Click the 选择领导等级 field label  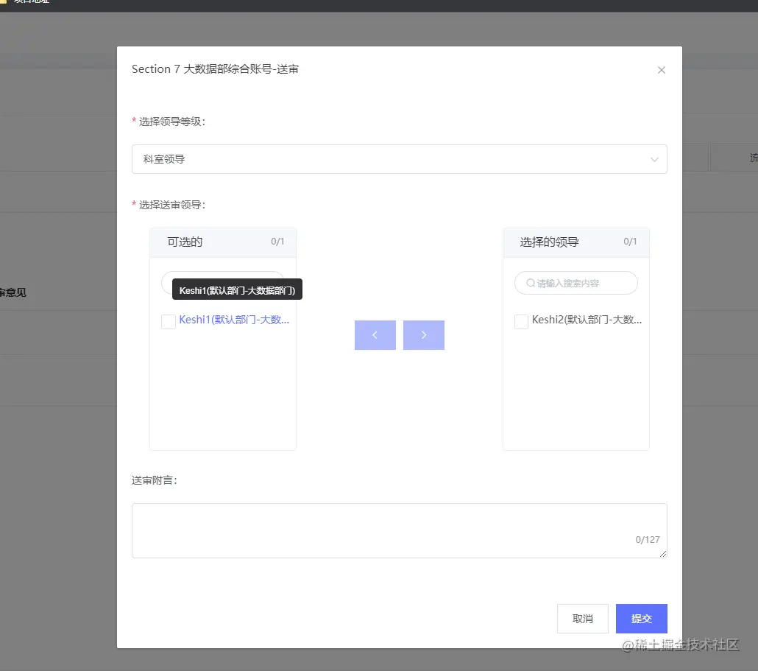pos(172,122)
